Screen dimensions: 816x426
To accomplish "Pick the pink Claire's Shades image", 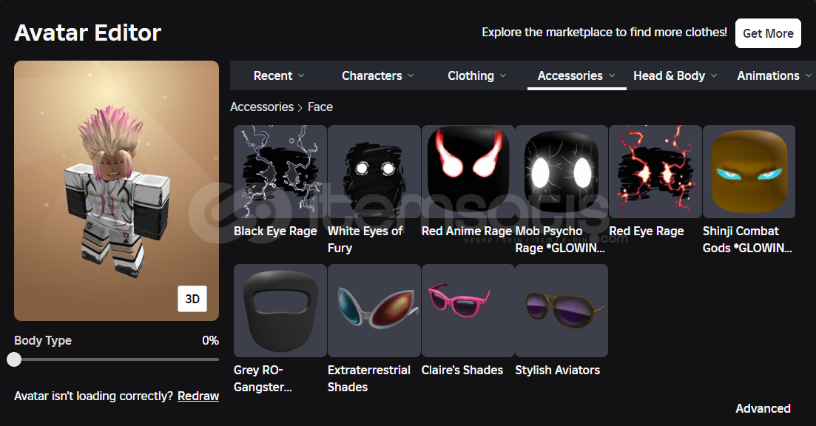I will (x=468, y=311).
